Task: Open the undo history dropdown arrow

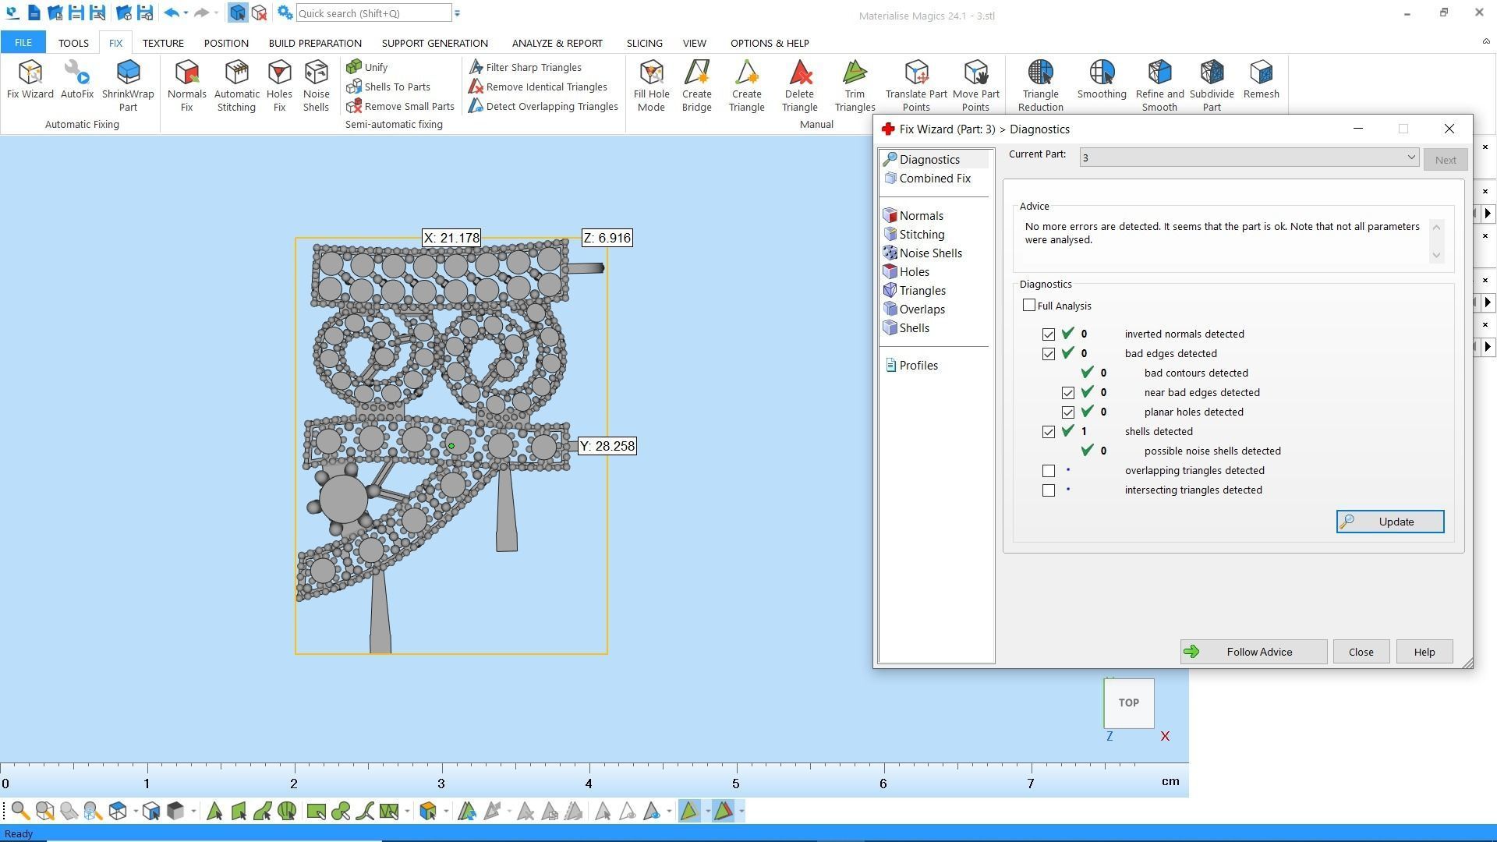Action: [186, 13]
